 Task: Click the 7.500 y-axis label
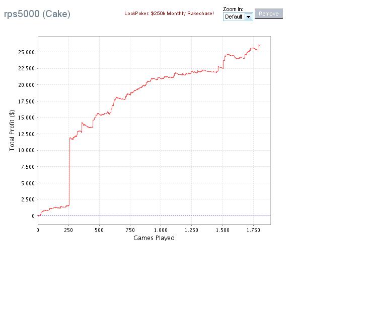28,167
